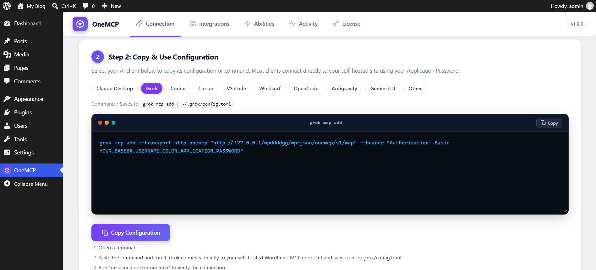This screenshot has width=596, height=270.
Task: Open the Comments sidebar menu item
Action: pos(31,81)
